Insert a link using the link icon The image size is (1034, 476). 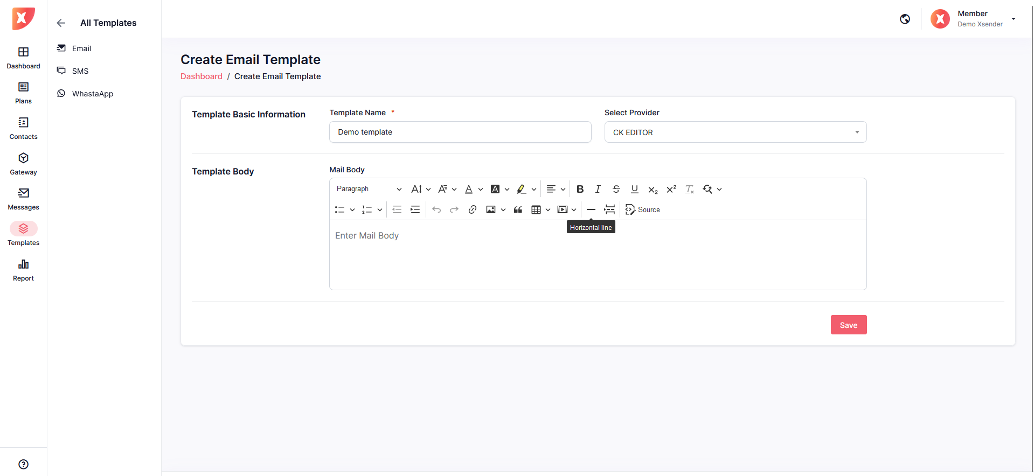[472, 209]
